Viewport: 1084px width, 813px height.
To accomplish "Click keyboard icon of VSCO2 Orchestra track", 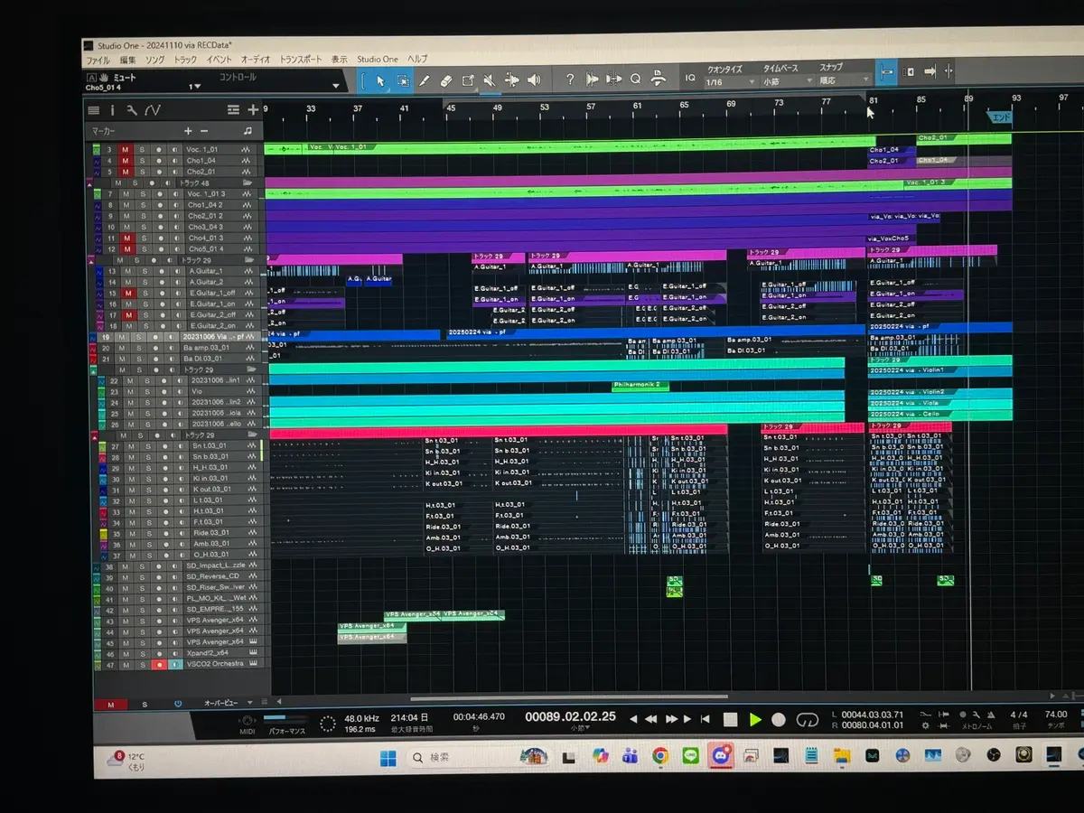I will 253,664.
